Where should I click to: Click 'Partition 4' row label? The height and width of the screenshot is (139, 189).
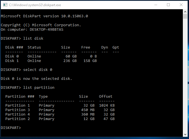click(18, 114)
